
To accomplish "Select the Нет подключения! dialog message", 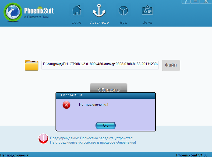I will click(94, 104).
